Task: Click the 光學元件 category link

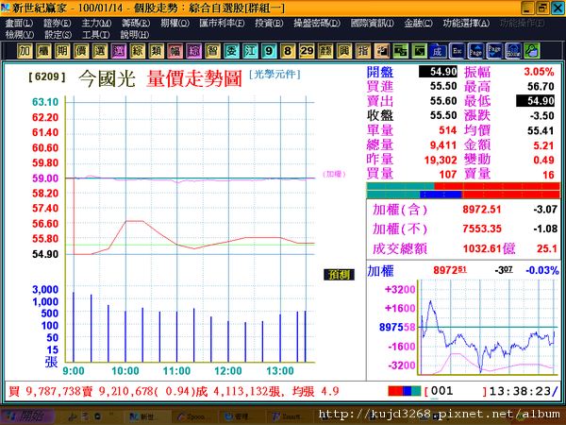Action: pos(275,75)
